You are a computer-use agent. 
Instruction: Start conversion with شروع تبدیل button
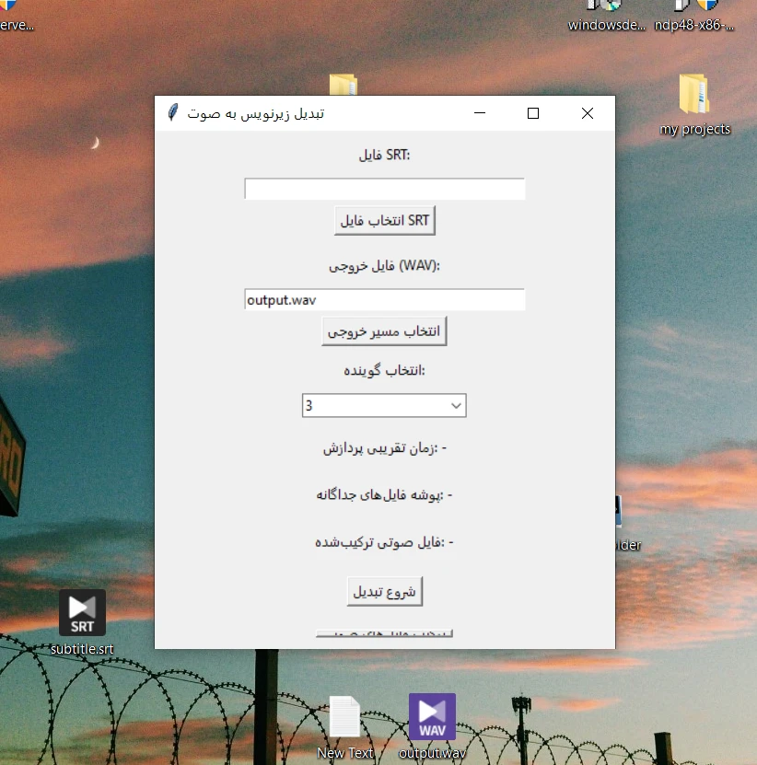[x=384, y=592]
